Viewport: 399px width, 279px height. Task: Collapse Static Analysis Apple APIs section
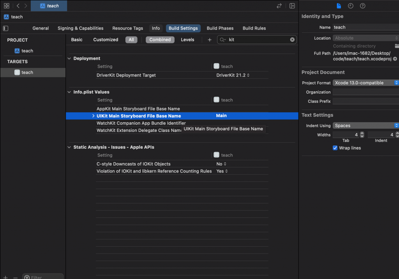click(69, 147)
